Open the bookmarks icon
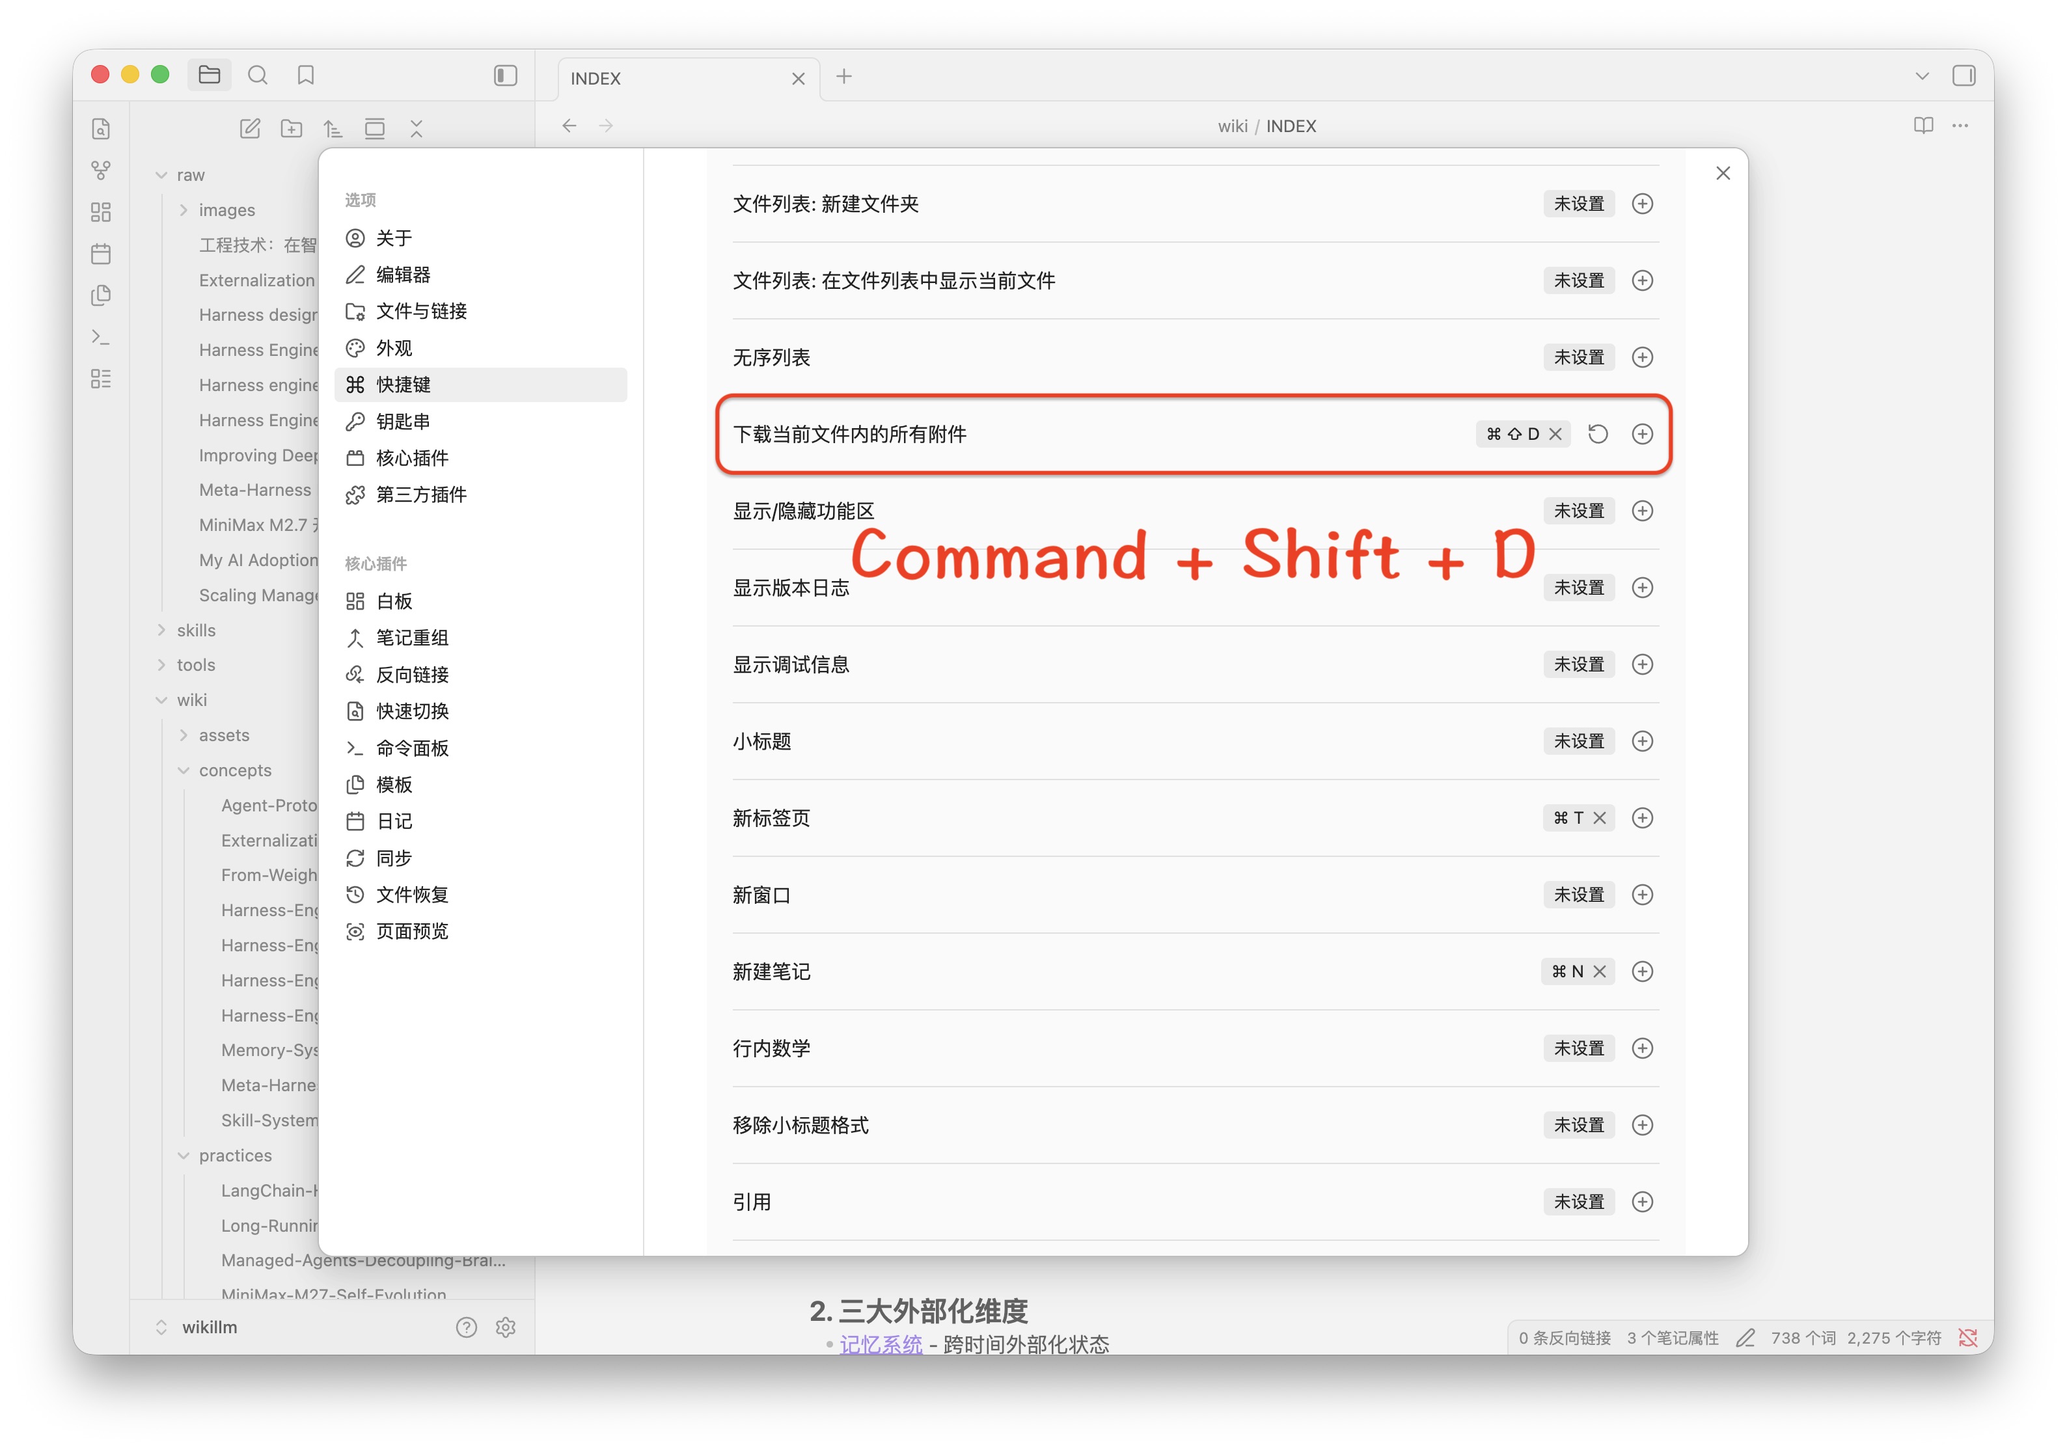This screenshot has width=2067, height=1451. point(306,75)
